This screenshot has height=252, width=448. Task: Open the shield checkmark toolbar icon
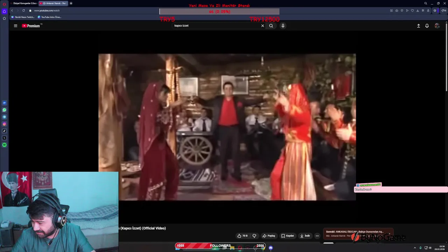[402, 10]
